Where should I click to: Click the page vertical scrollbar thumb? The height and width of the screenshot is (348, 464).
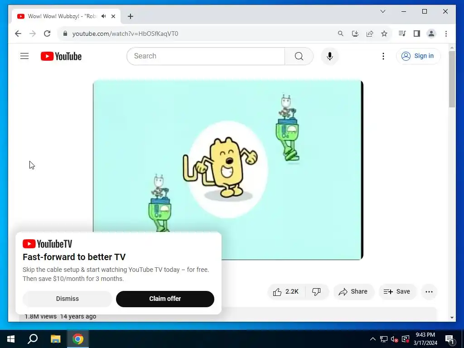coord(452,79)
